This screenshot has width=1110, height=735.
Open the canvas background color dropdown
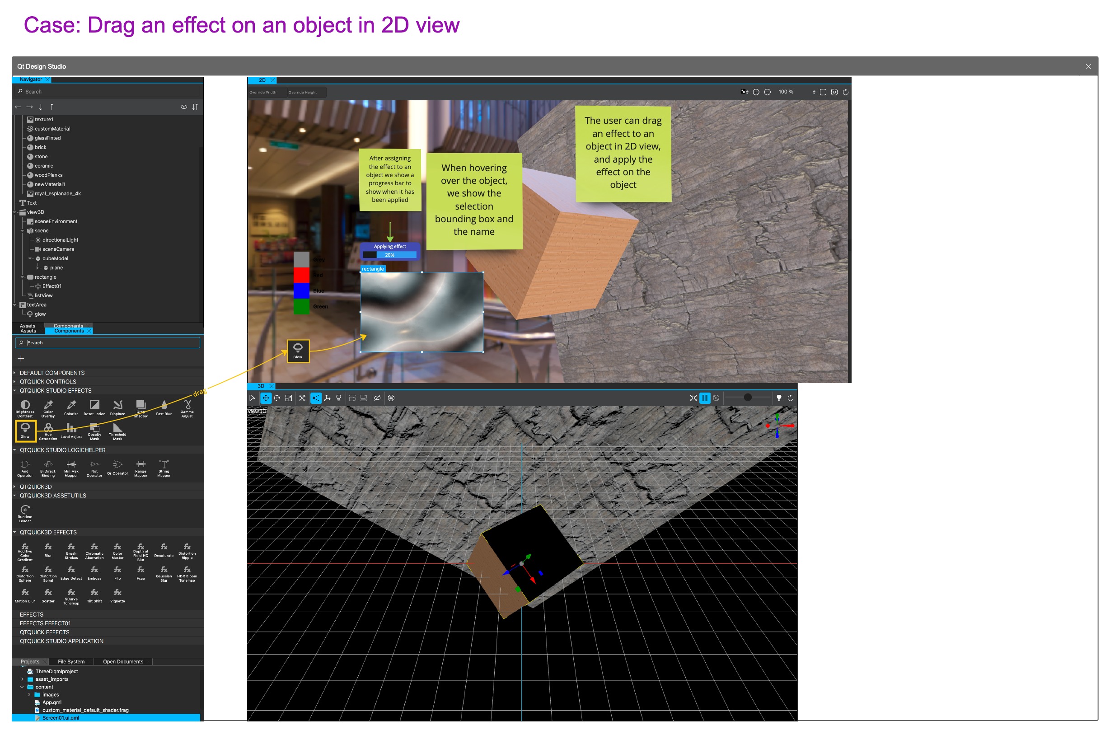pyautogui.click(x=745, y=92)
